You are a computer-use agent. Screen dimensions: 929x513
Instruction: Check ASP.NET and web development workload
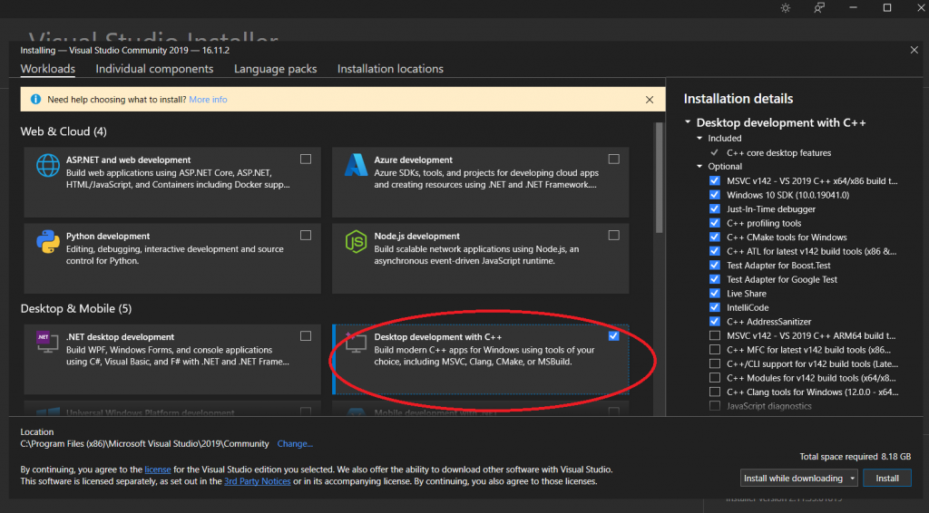coord(306,160)
